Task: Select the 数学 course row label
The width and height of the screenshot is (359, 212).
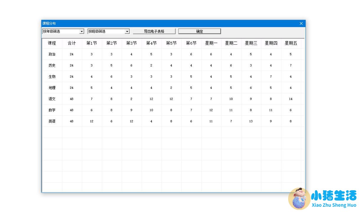Action: (x=52, y=110)
